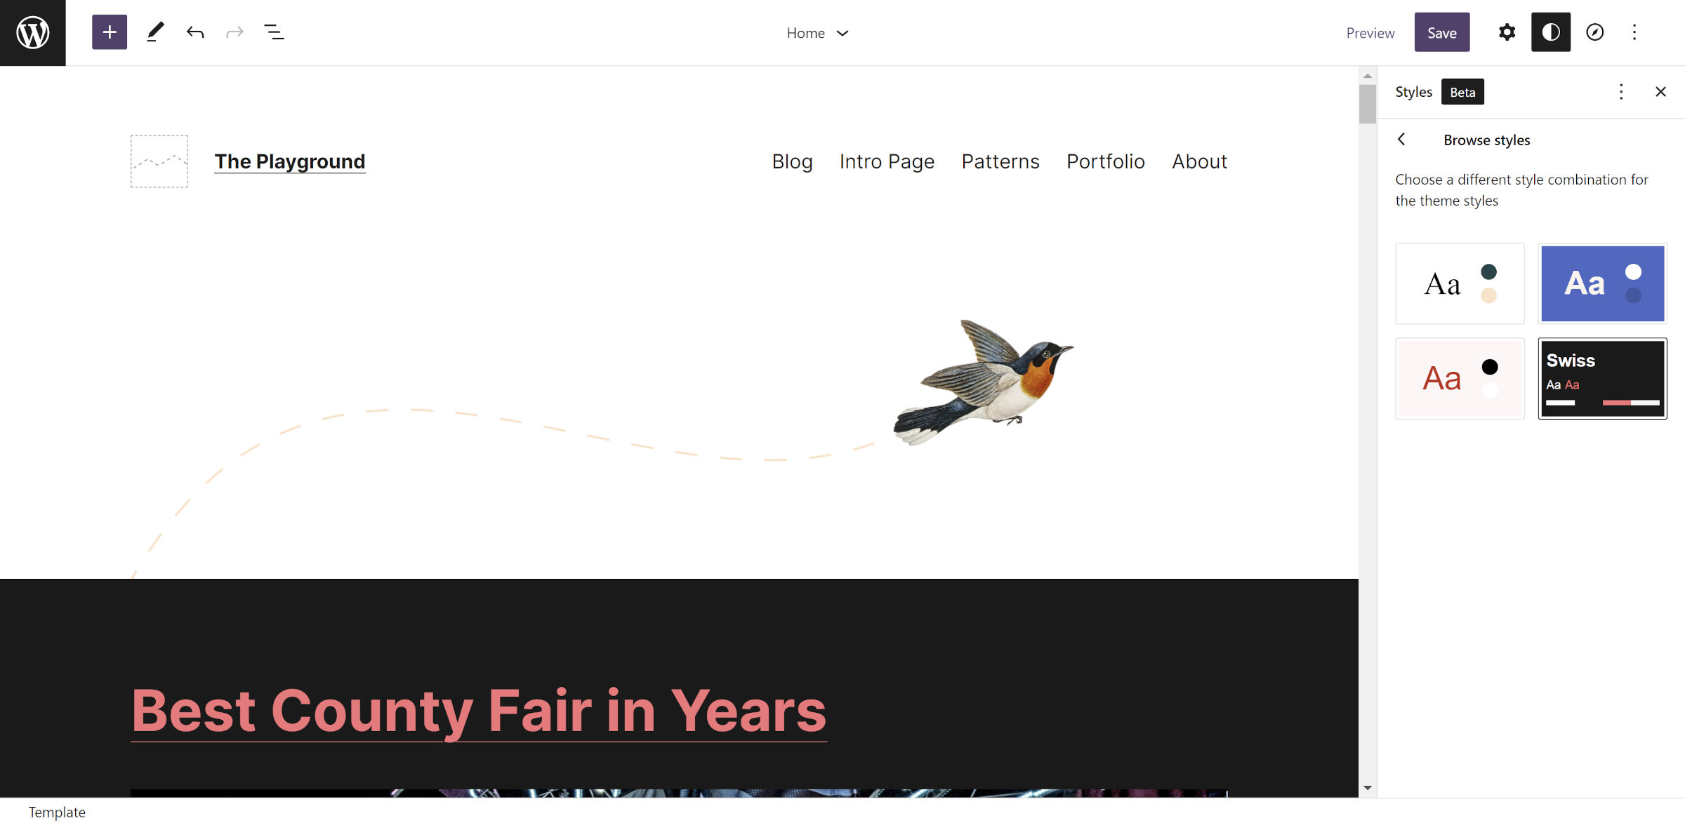Open editor Options three-dot menu
The width and height of the screenshot is (1685, 823).
tap(1634, 32)
